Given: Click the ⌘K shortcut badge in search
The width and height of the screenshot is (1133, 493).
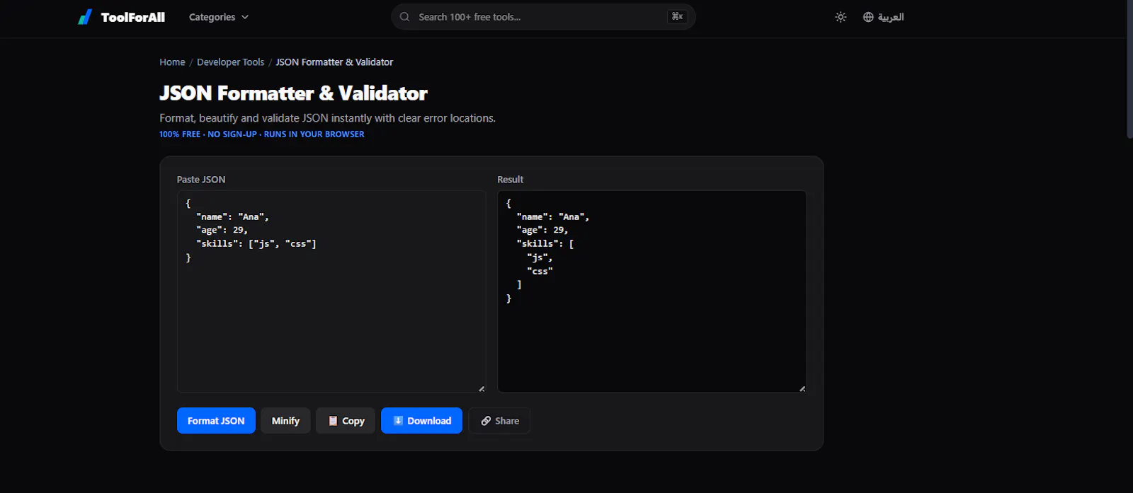Looking at the screenshot, I should click(x=677, y=16).
